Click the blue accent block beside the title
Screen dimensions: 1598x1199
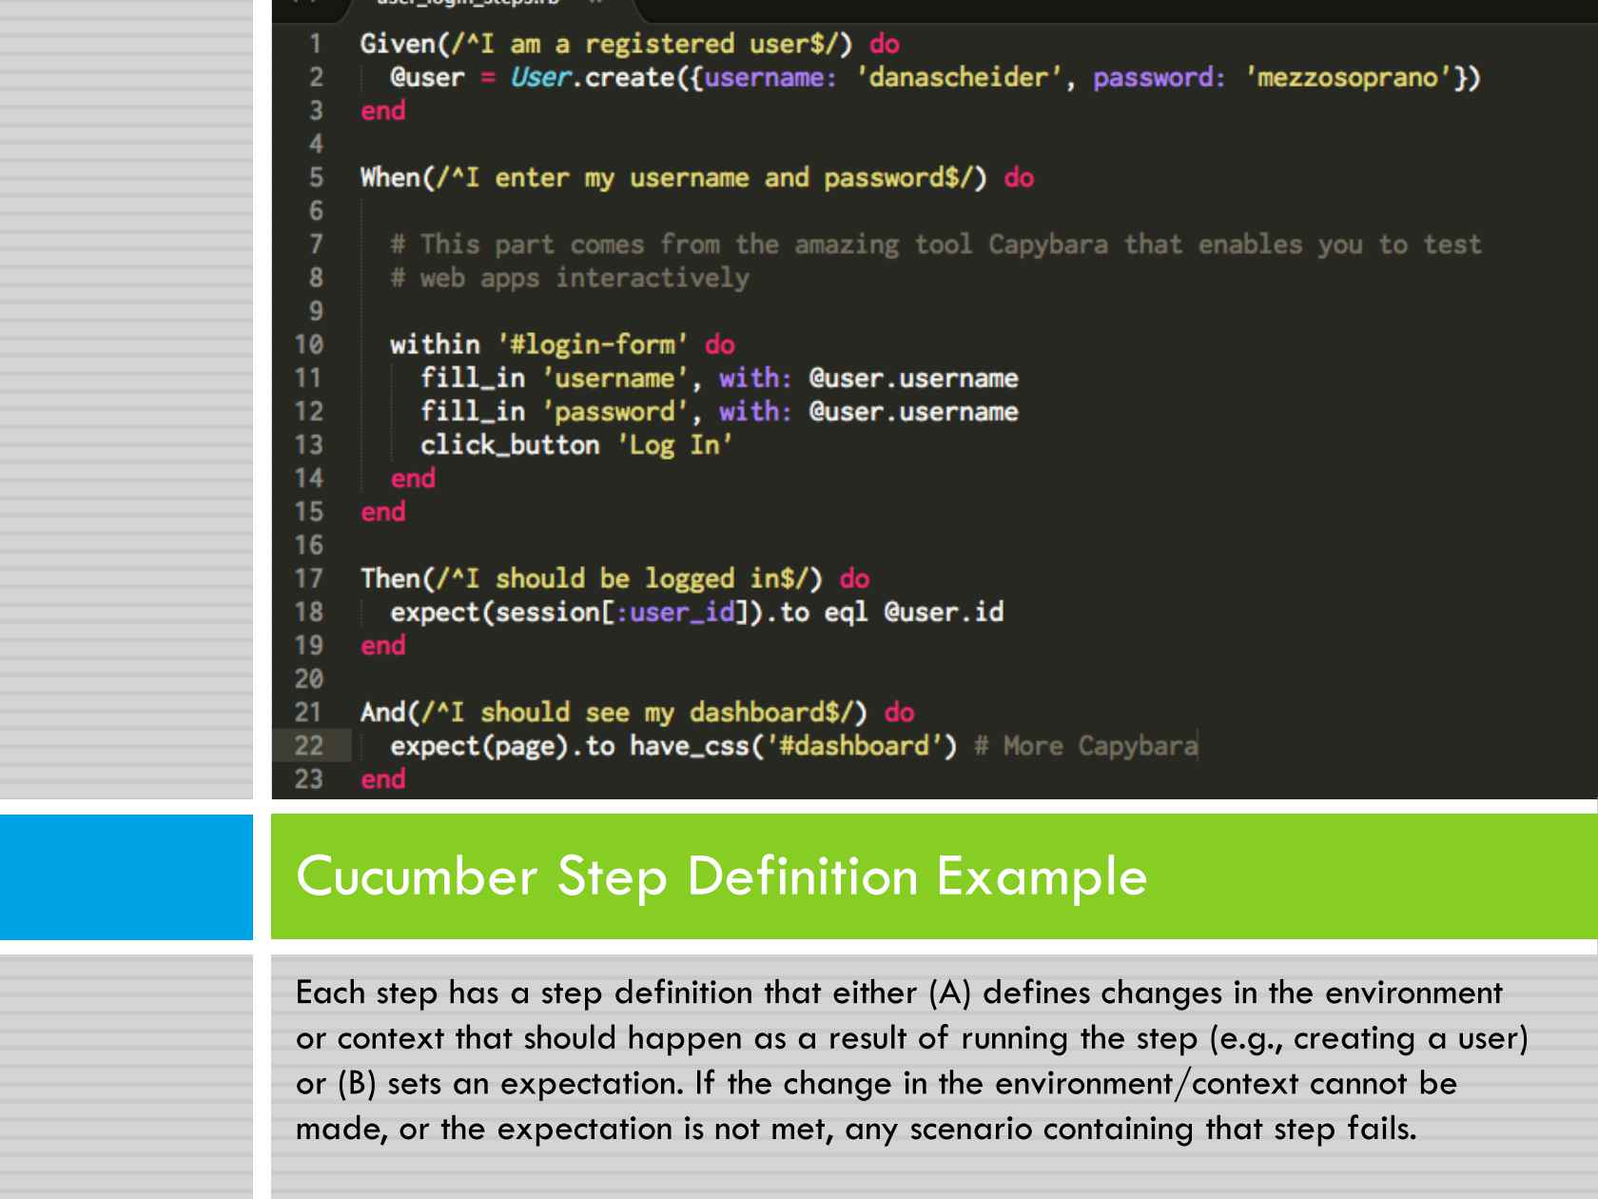[127, 877]
